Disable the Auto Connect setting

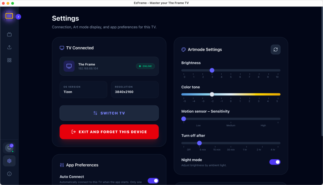[x=153, y=181]
